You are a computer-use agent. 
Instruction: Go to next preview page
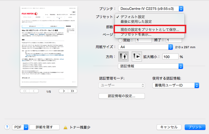tap(64, 91)
